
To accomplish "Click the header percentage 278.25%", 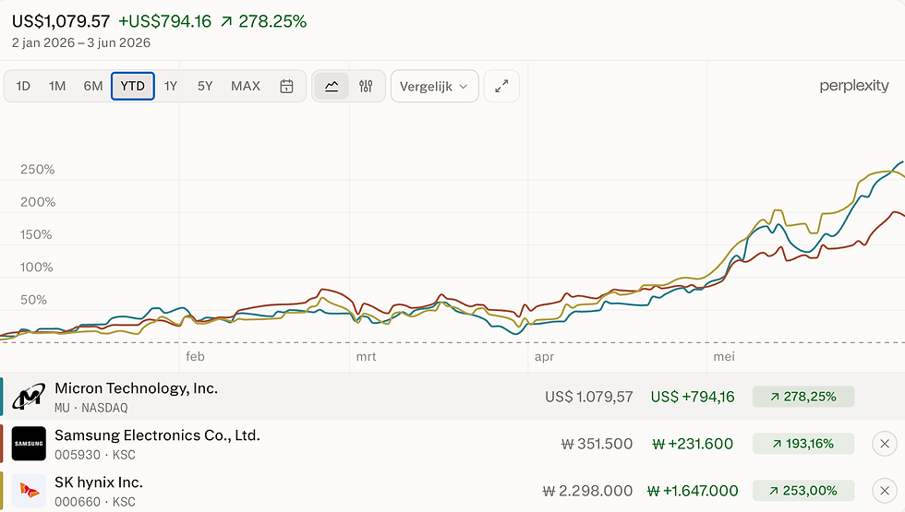I will tap(272, 21).
